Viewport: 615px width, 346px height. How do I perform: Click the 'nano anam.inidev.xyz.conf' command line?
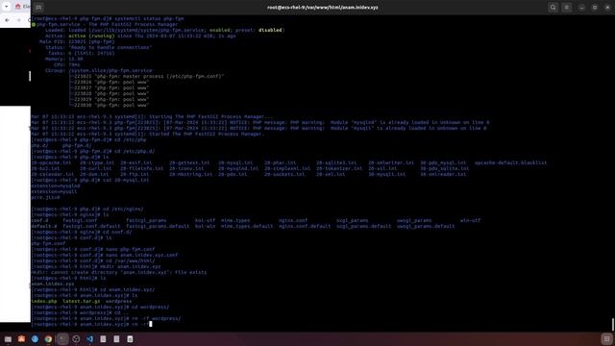(105, 255)
